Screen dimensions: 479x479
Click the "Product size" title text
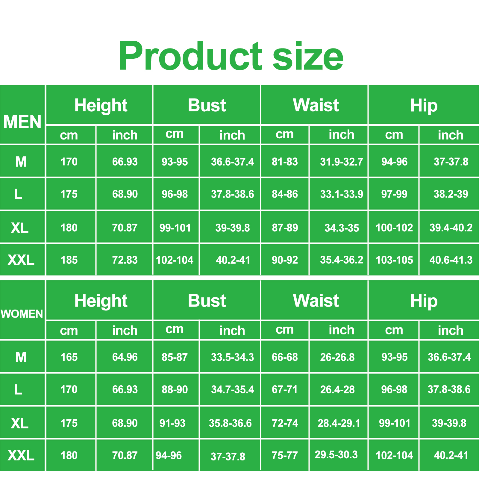pyautogui.click(x=231, y=56)
